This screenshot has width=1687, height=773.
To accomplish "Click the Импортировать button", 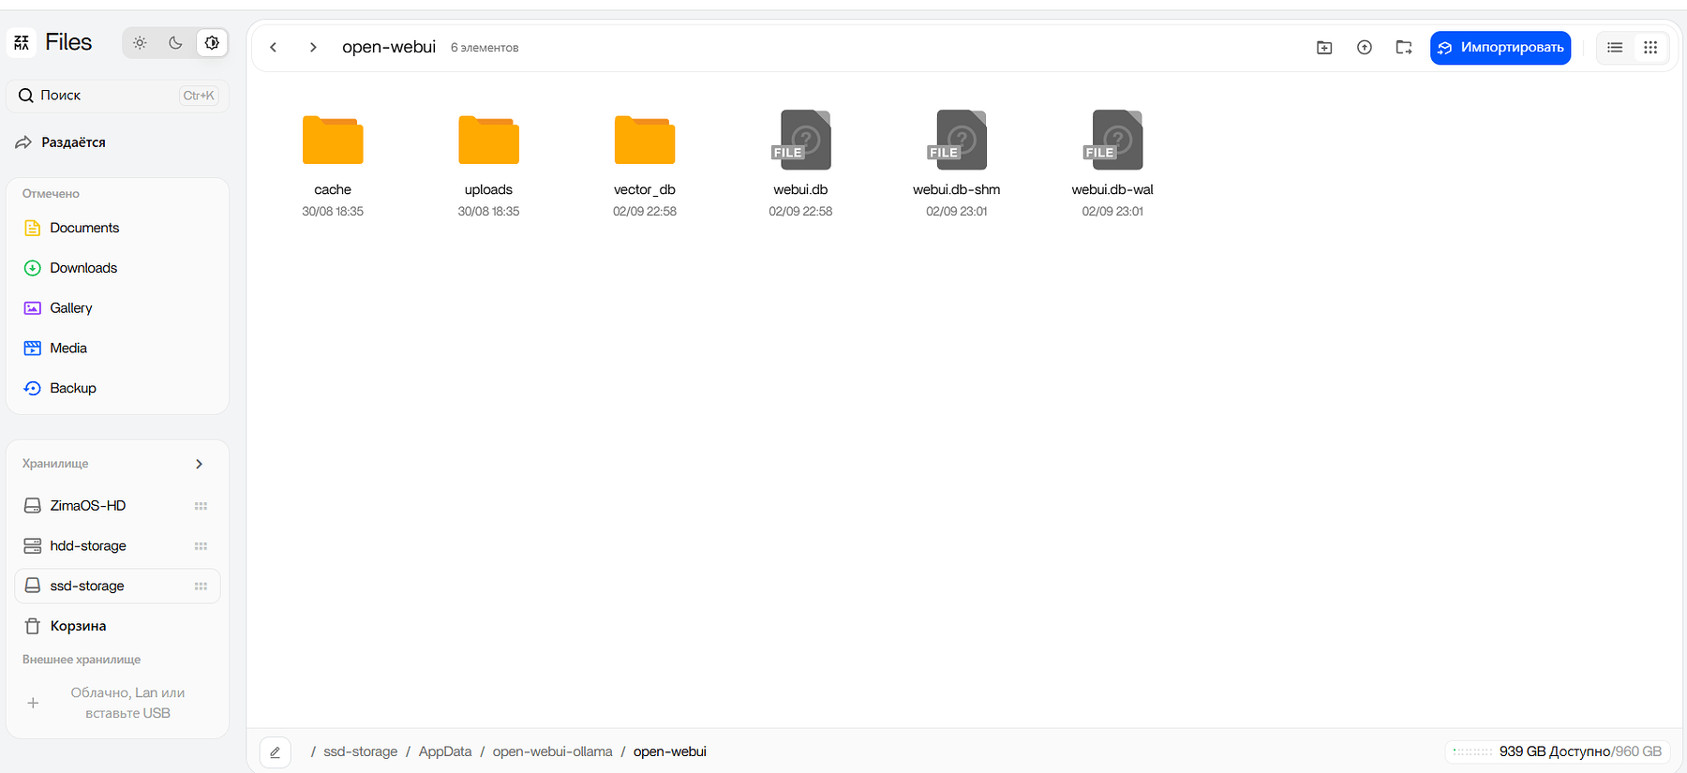I will 1500,48.
